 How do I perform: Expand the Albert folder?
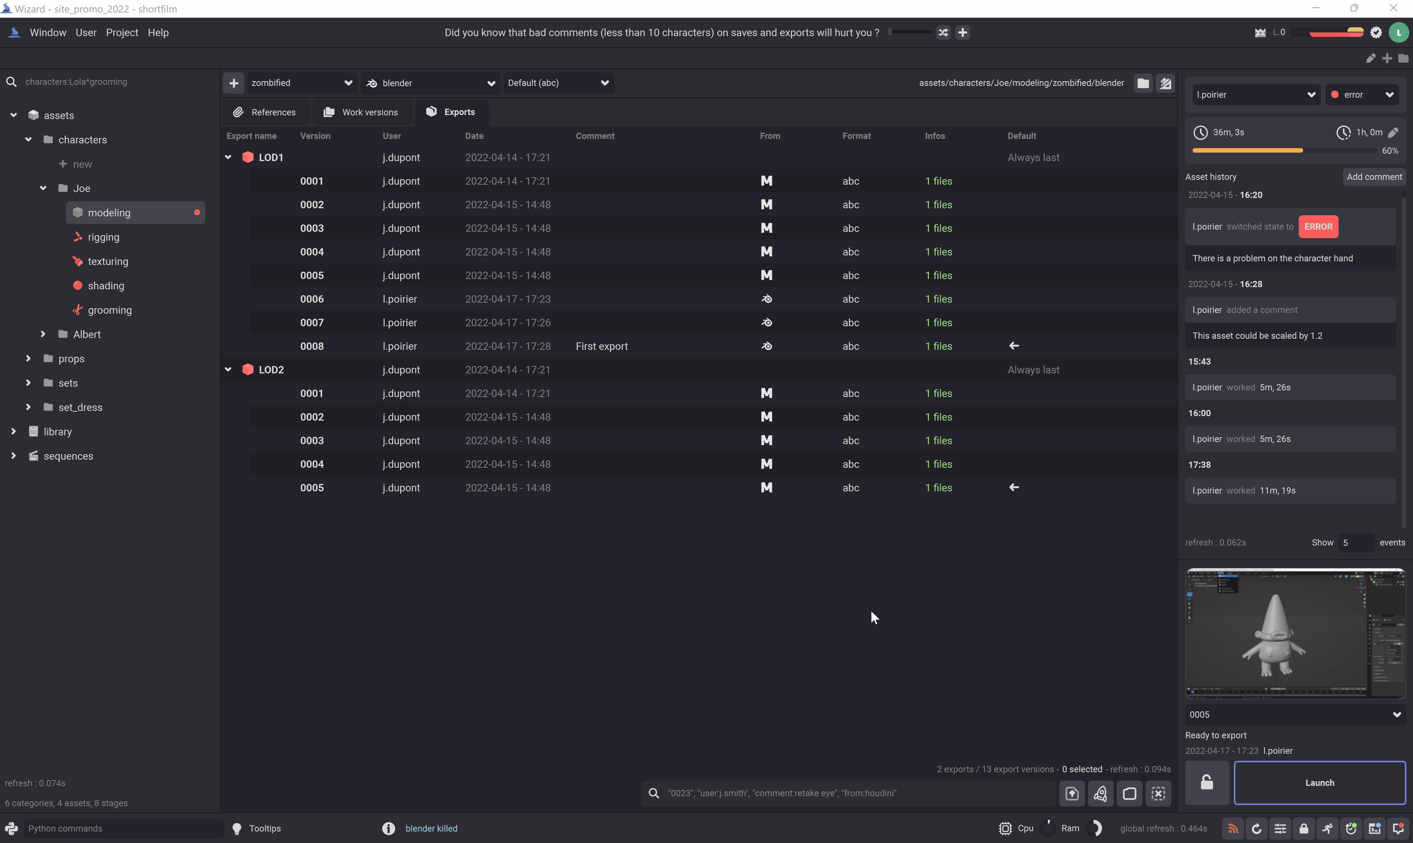[43, 335]
